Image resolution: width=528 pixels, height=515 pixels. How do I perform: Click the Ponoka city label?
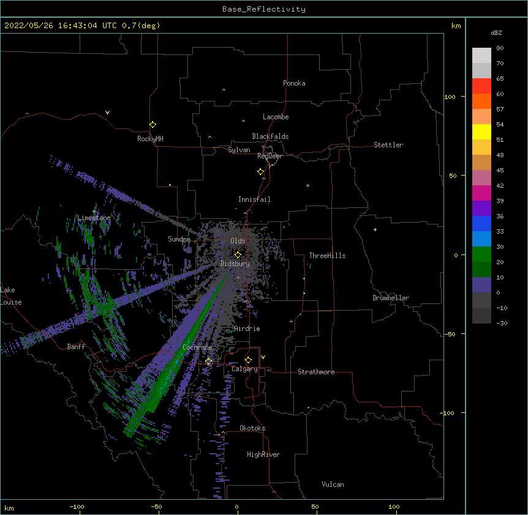(x=294, y=83)
